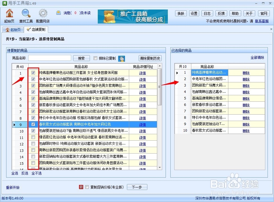This screenshot has width=274, height=202.
Task: Uncheck the box for 春秋款女式运动服套装 row
Action: pyautogui.click(x=33, y=124)
